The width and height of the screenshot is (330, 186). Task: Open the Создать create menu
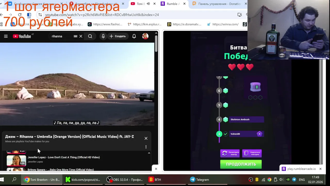tap(118, 36)
